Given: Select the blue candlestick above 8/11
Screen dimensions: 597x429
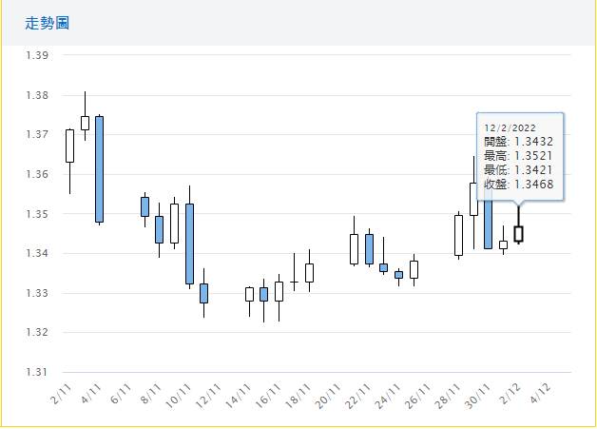Looking at the screenshot, I should pos(160,229).
